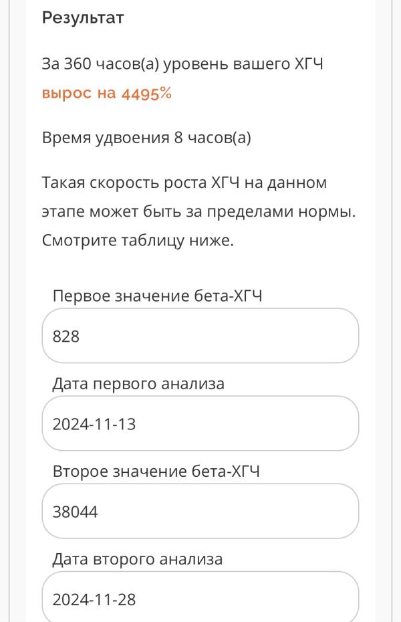Image resolution: width=401 pixels, height=622 pixels.
Task: Click the "Дата первого анализа" label
Action: 138,384
